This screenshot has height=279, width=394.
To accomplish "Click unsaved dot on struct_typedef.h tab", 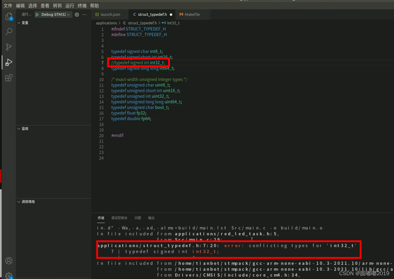I will click(x=171, y=15).
